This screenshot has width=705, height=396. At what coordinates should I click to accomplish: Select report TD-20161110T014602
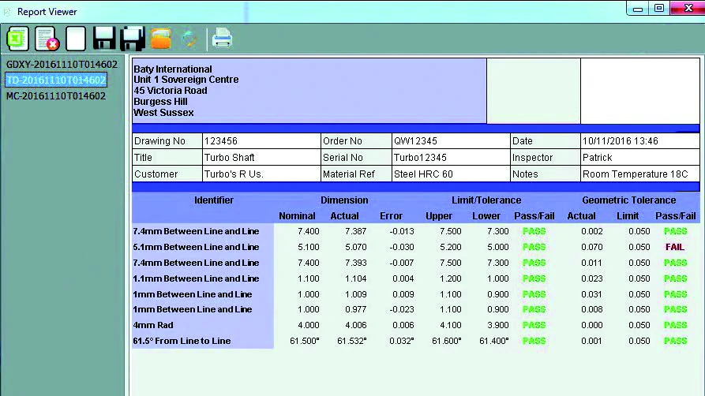point(56,80)
